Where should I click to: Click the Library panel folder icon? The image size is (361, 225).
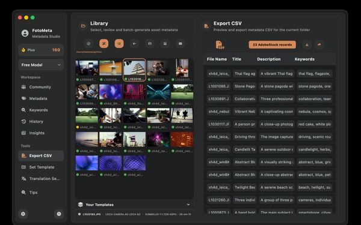[83, 26]
